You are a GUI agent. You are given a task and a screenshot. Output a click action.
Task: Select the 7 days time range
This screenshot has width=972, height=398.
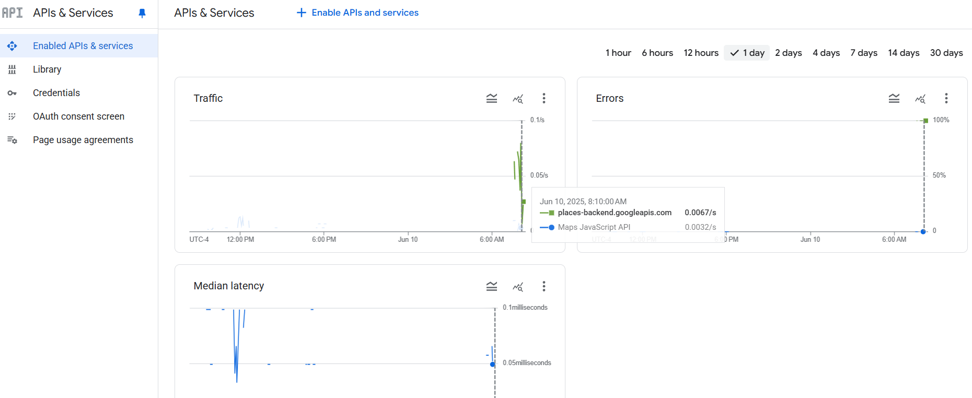tap(863, 53)
